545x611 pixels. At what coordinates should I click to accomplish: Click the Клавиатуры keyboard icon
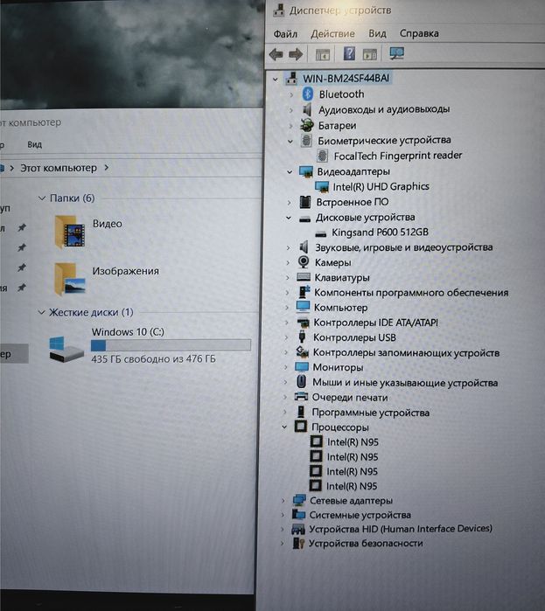[304, 277]
